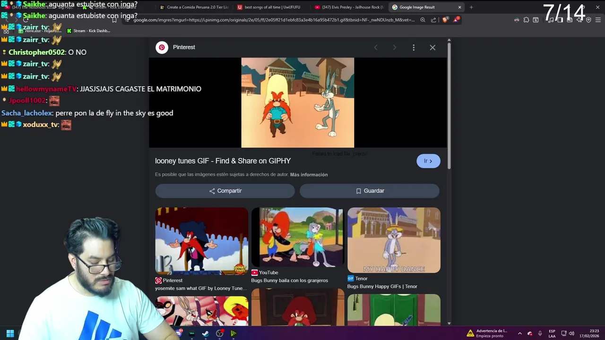Open OBS Studio from the taskbar
Screen dimensions: 605x340
[219, 333]
